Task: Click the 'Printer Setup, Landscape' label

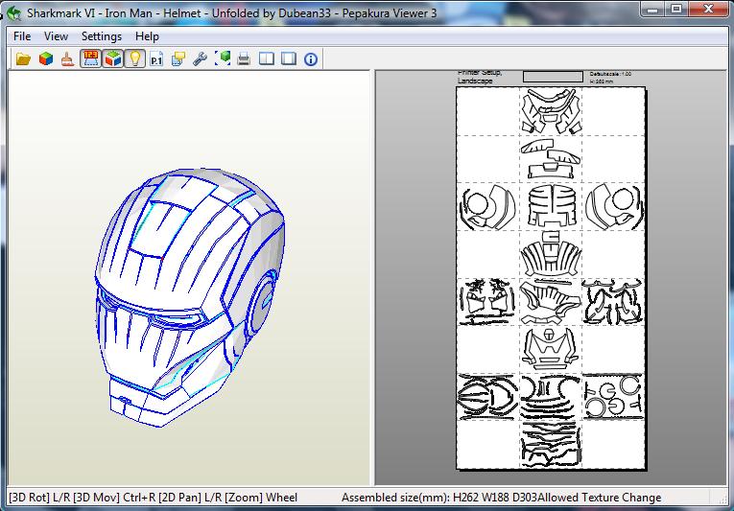Action: [x=481, y=77]
